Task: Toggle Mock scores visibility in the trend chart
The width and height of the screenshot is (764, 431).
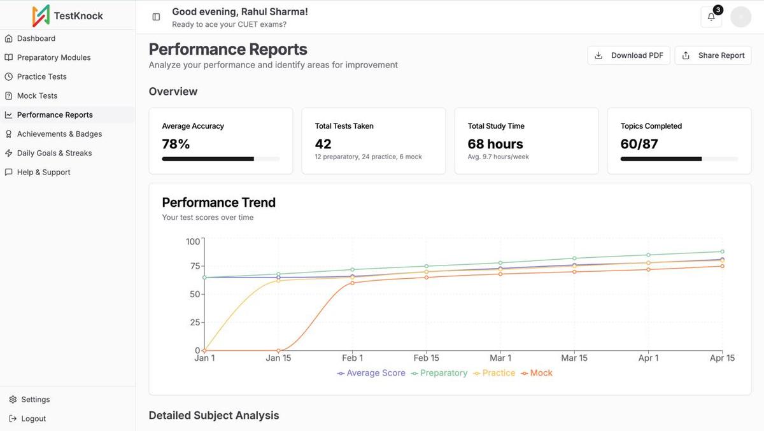Action: tap(537, 372)
